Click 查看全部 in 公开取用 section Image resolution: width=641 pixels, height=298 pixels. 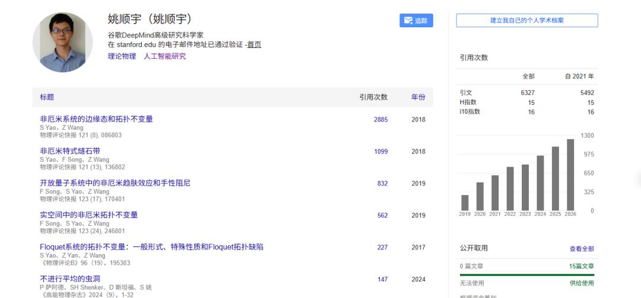pos(582,249)
